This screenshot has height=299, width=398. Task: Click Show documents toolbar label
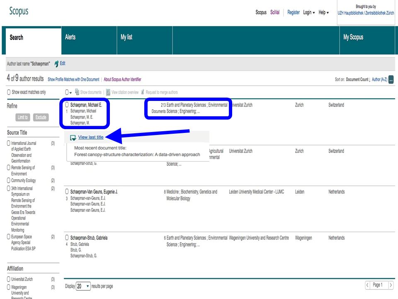pos(91,92)
